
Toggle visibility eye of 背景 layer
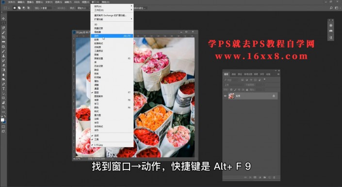coord(225,96)
